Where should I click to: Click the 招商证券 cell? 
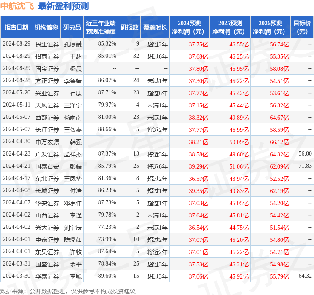point(47,56)
